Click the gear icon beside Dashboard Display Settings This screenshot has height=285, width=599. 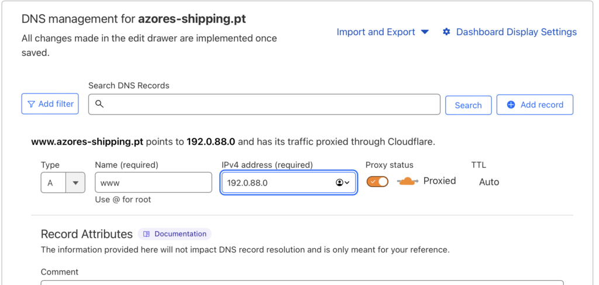(446, 32)
